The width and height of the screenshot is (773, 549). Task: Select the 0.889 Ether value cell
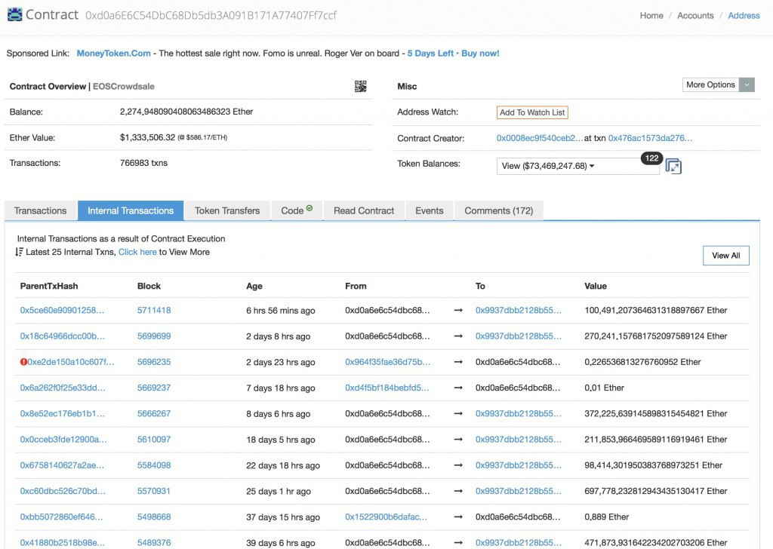tap(606, 517)
